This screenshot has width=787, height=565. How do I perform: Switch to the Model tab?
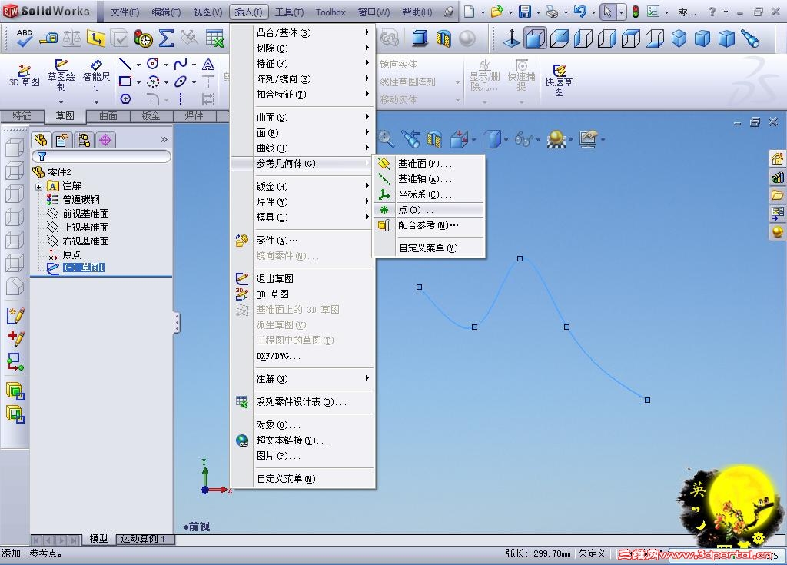(98, 539)
